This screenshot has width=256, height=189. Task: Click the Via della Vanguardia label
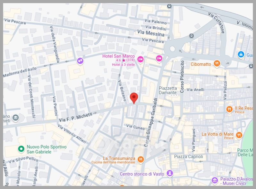[x=55, y=44]
